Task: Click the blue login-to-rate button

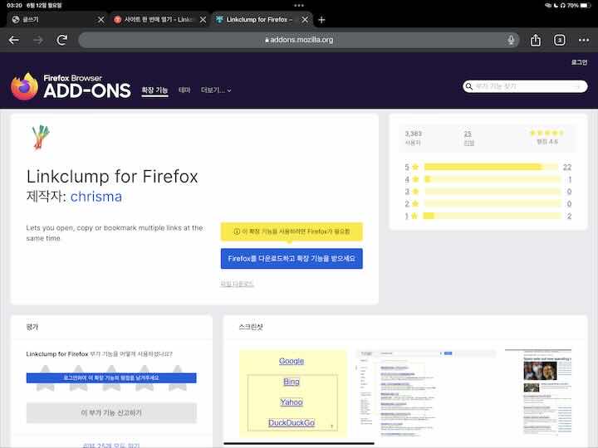Action: pyautogui.click(x=111, y=378)
